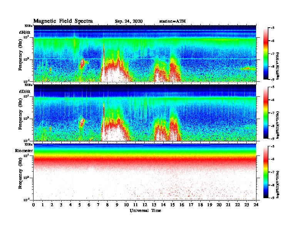
Task: Click the dD/dt panel color scale bar
Action: click(266, 113)
